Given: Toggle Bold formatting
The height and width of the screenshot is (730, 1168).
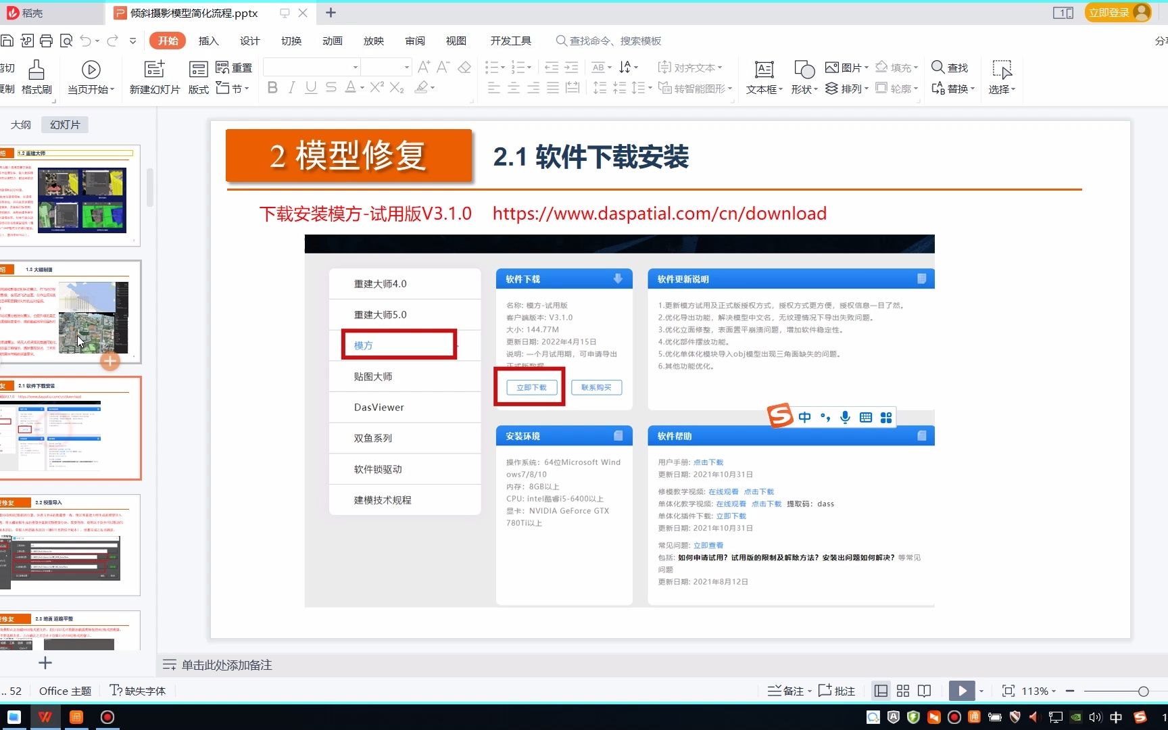Looking at the screenshot, I should 272,87.
